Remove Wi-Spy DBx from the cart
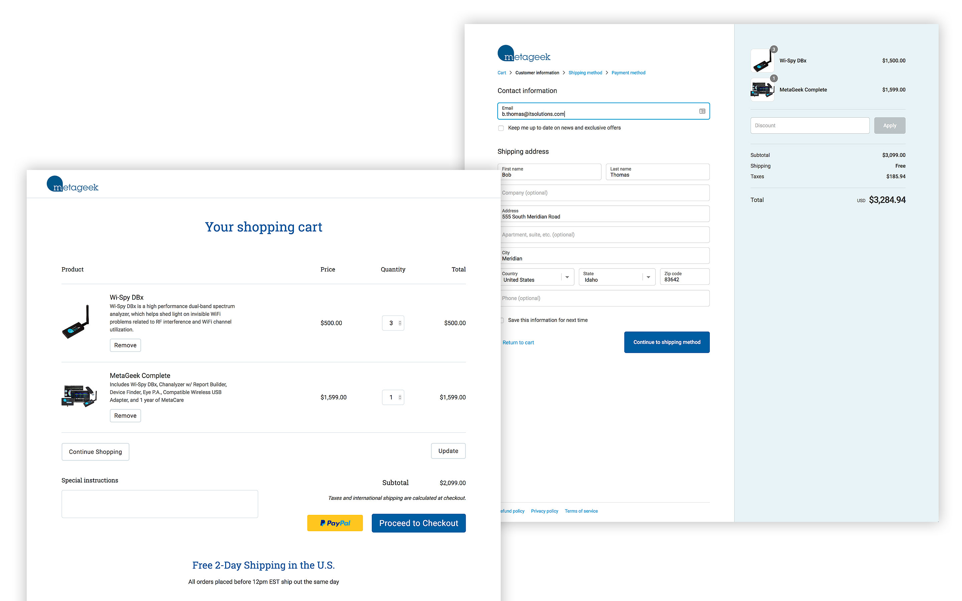Viewport: 962px width, 601px height. [x=125, y=346]
